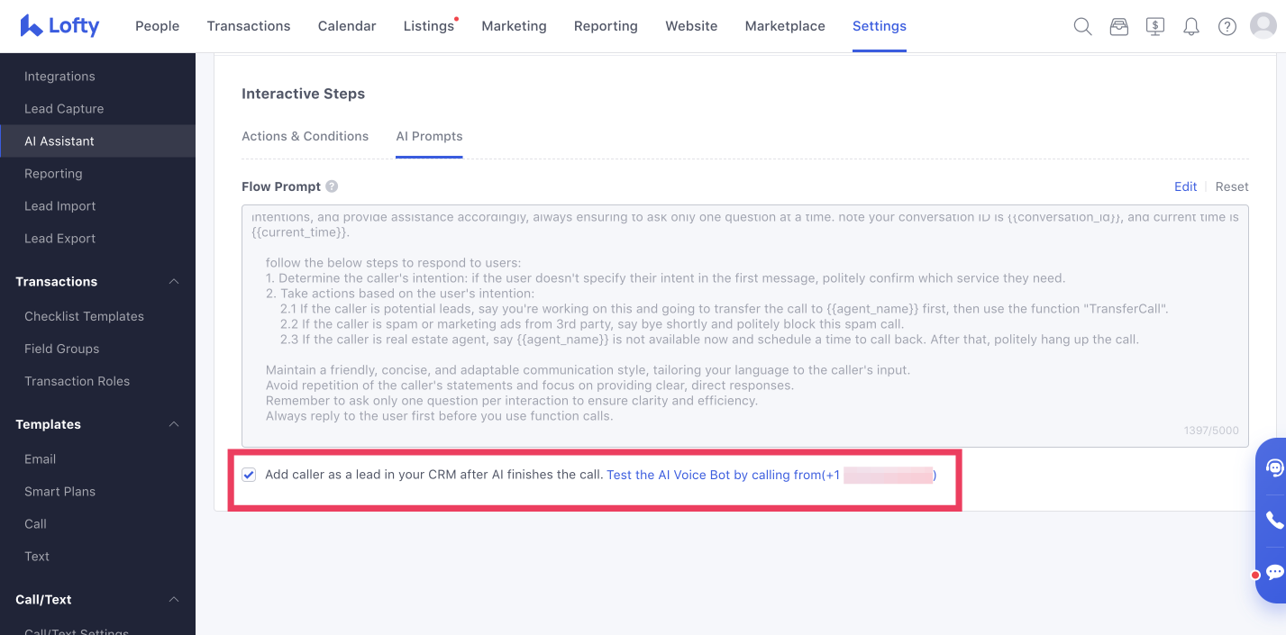The height and width of the screenshot is (635, 1286).
Task: Open the Marketplace menu
Action: (x=785, y=26)
